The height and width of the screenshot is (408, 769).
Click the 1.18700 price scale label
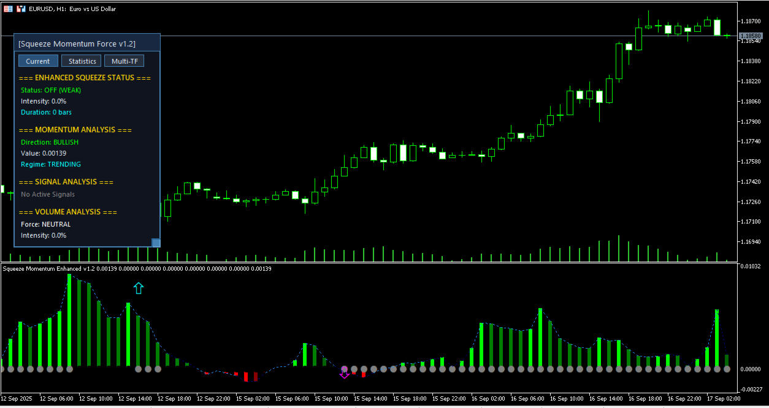(x=751, y=21)
